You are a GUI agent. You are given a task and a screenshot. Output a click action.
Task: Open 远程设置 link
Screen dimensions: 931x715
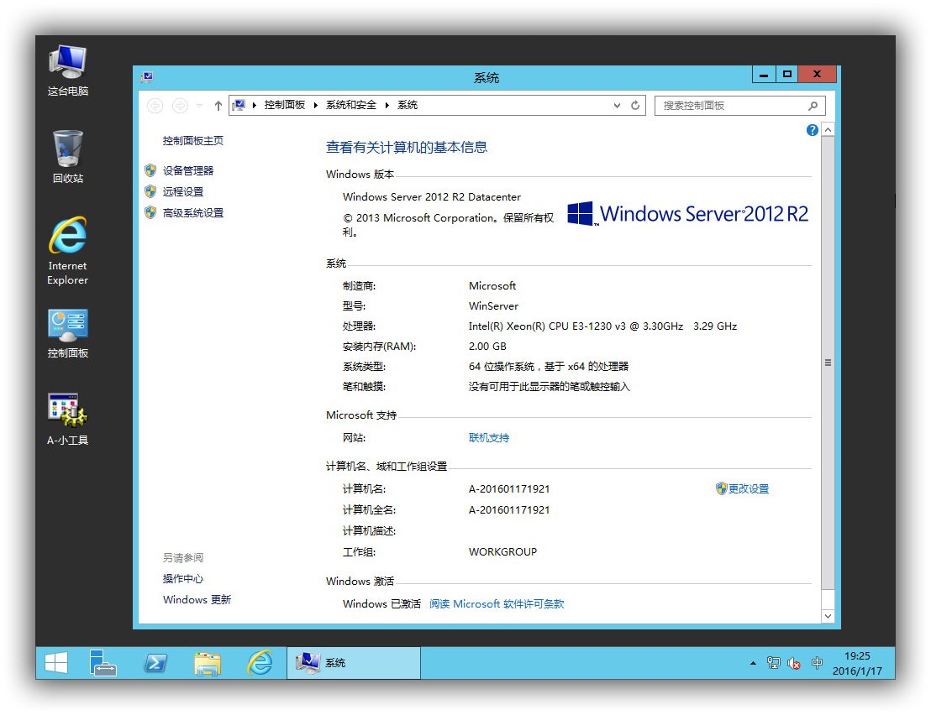coord(183,191)
